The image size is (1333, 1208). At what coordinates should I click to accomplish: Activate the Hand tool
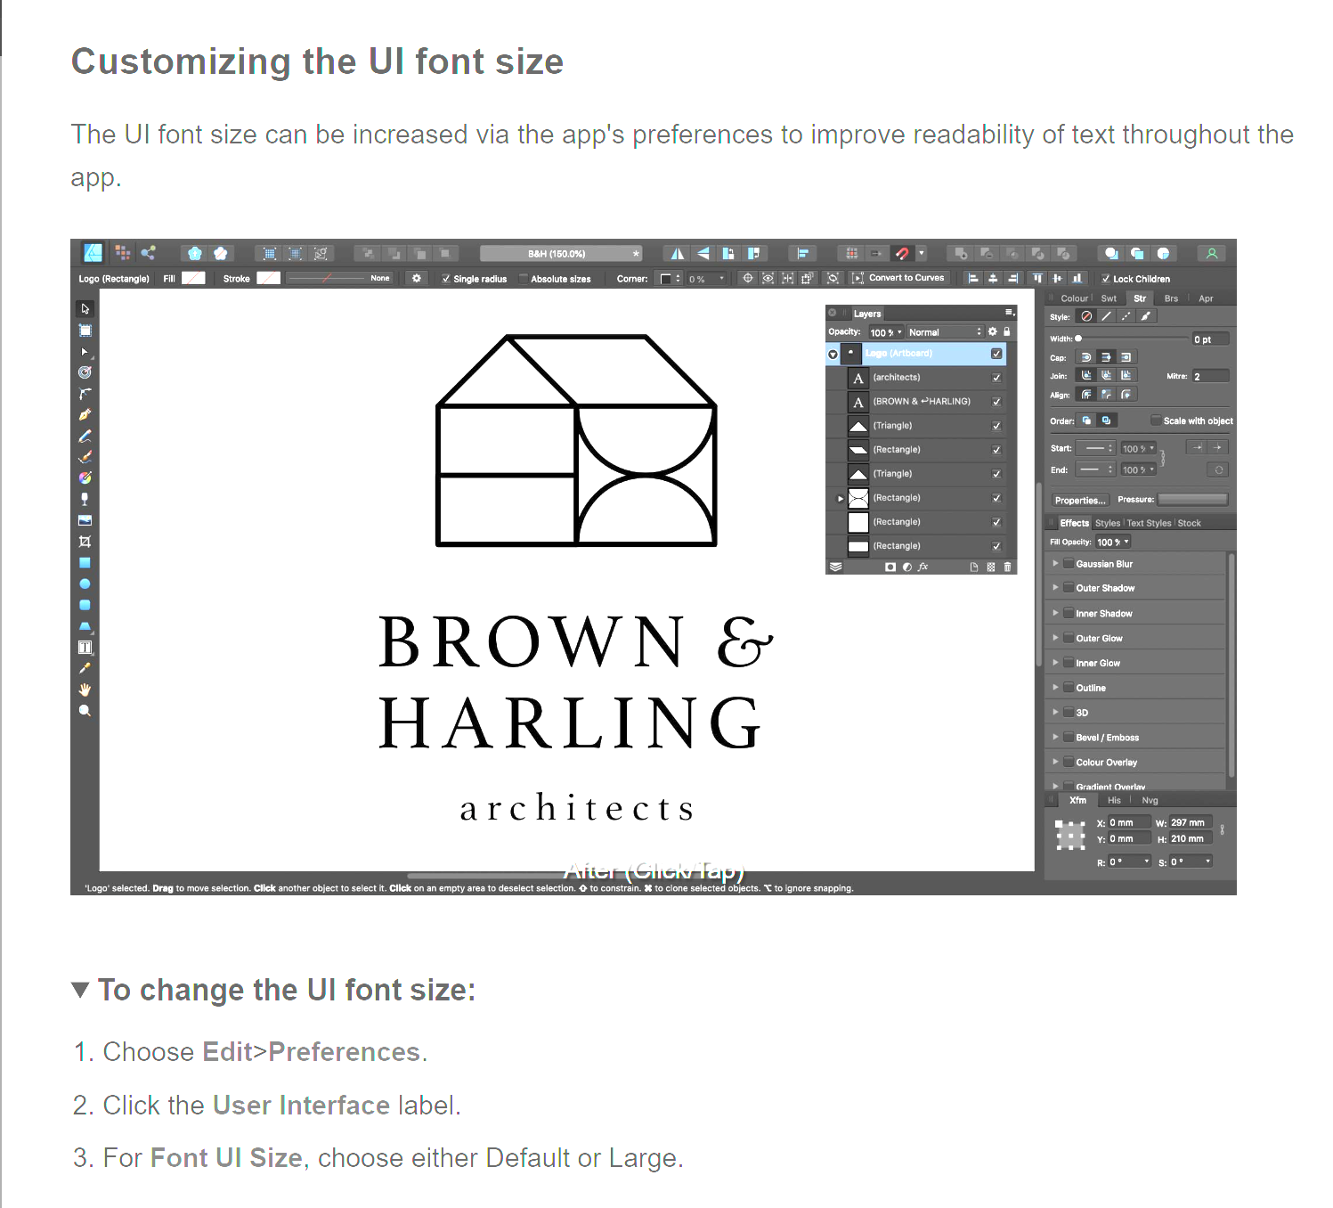click(85, 689)
